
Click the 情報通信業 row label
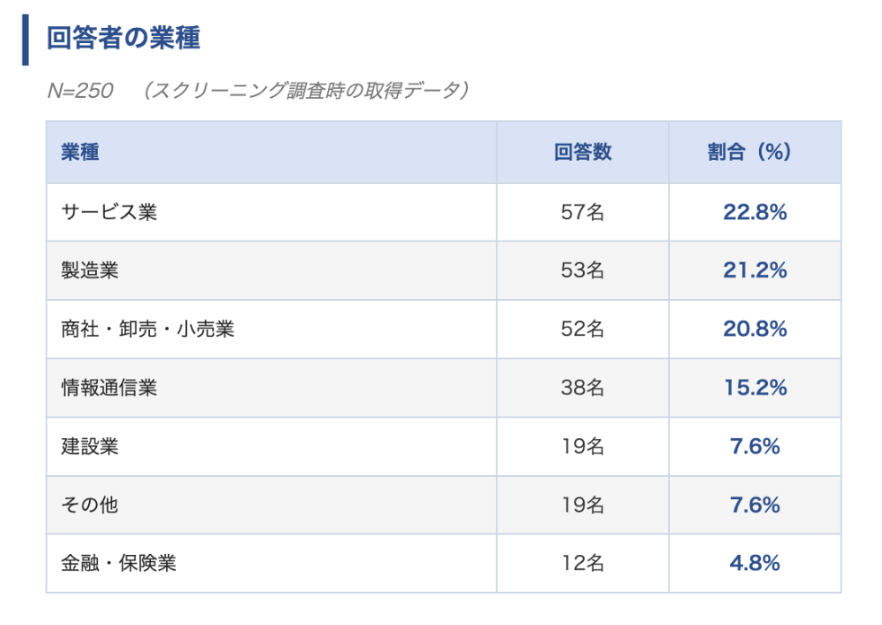(109, 388)
